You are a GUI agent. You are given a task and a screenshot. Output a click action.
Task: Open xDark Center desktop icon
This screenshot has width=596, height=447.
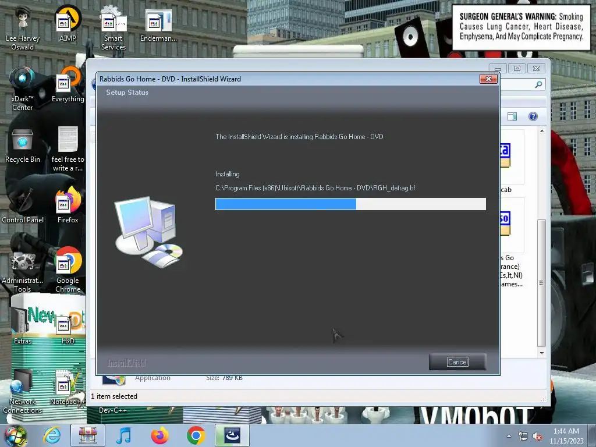click(23, 88)
